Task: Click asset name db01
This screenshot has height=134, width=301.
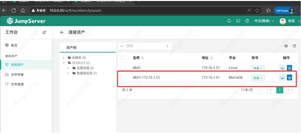Action: (137, 68)
